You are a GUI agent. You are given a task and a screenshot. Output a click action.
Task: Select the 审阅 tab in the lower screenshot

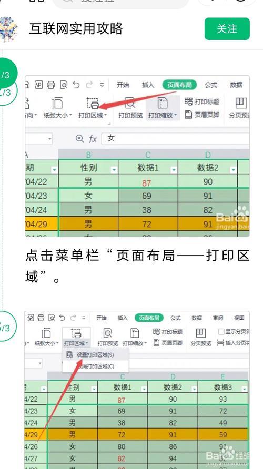click(x=218, y=318)
